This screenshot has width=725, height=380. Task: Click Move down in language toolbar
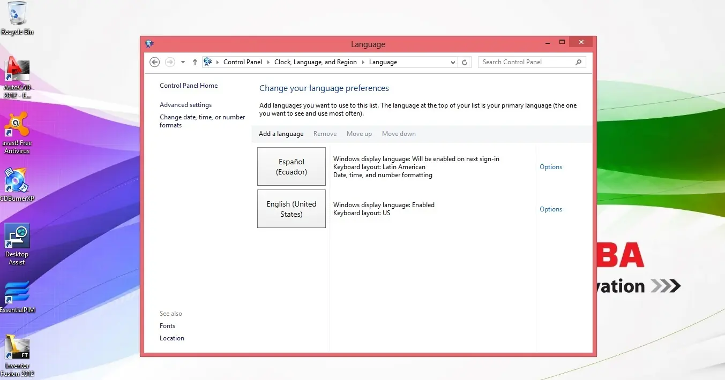point(399,134)
